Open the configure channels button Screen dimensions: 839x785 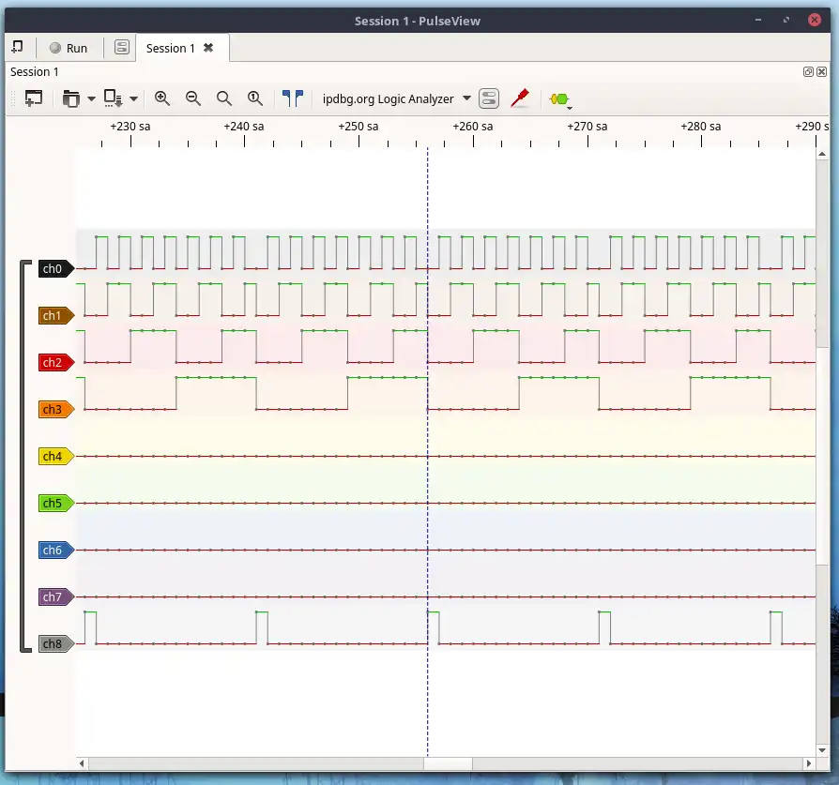(x=488, y=98)
